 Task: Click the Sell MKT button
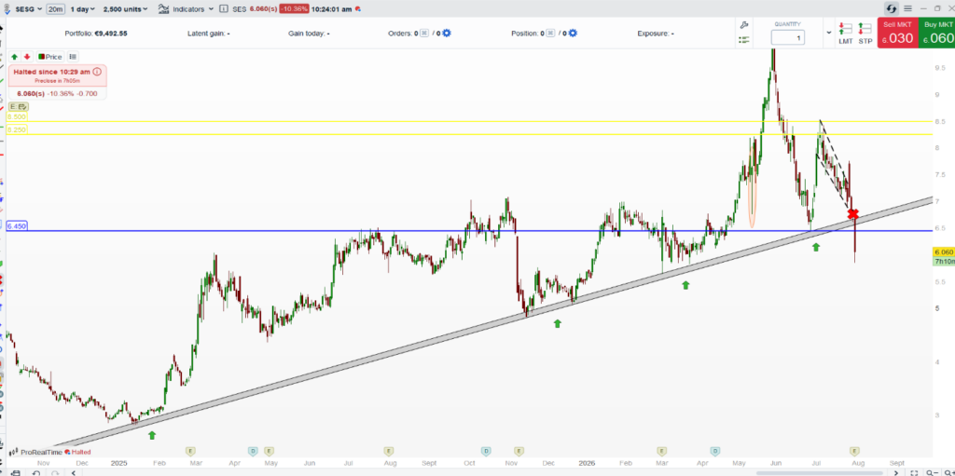[x=896, y=33]
